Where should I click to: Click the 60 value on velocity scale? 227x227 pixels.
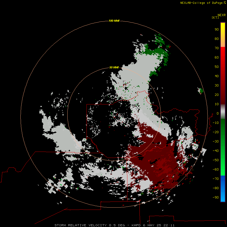pos(217,57)
